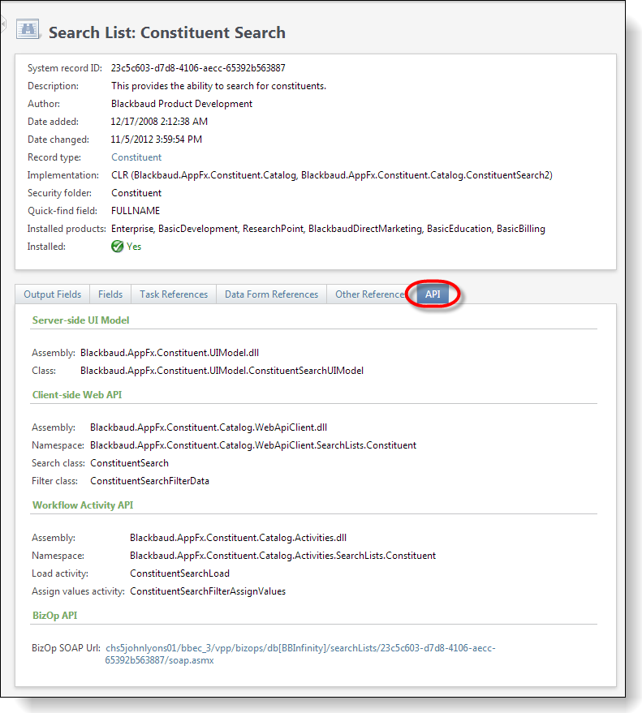This screenshot has height=713, width=642.
Task: Click the Client-side Web API heading
Action: [77, 395]
